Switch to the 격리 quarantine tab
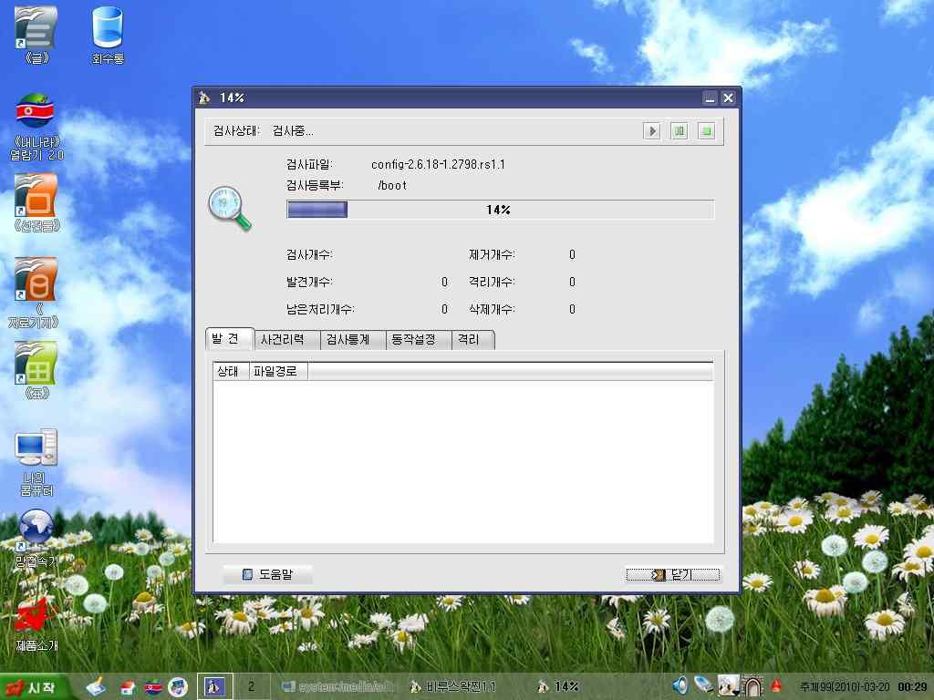934x700 pixels. 473,339
